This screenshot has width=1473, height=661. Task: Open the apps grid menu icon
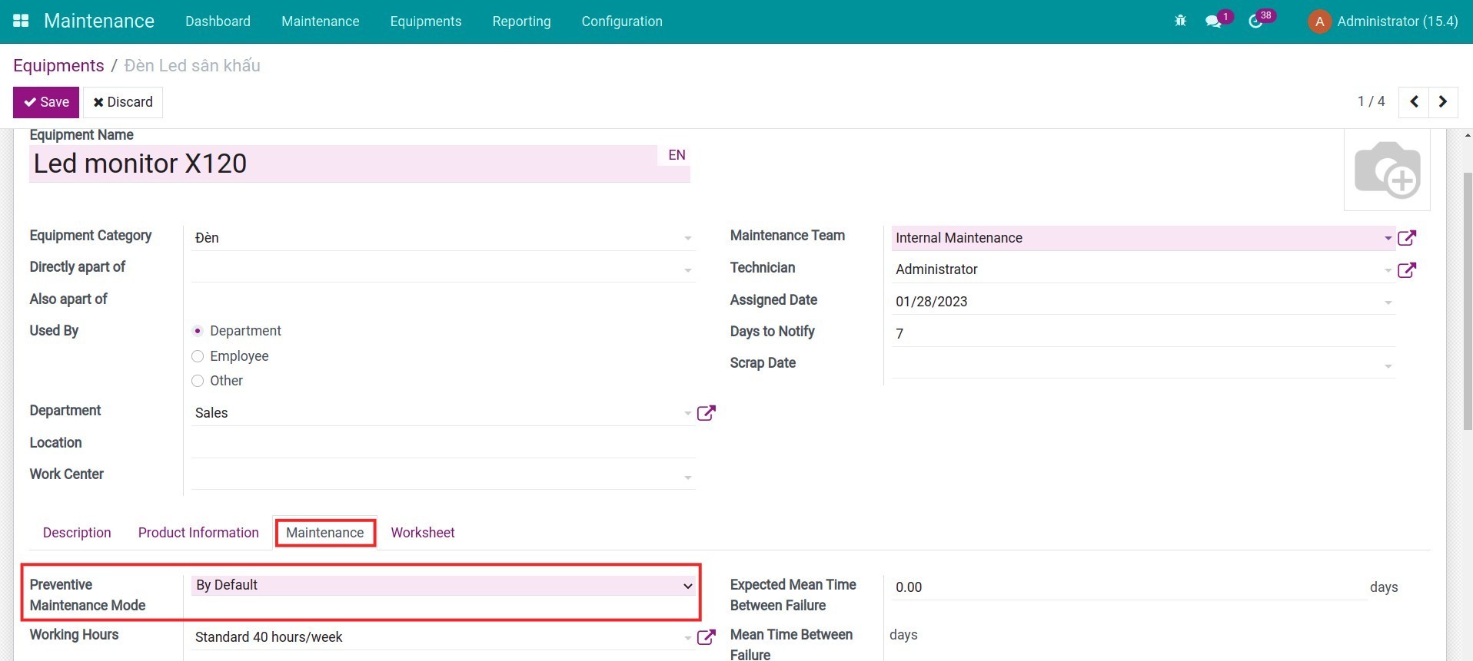[21, 21]
